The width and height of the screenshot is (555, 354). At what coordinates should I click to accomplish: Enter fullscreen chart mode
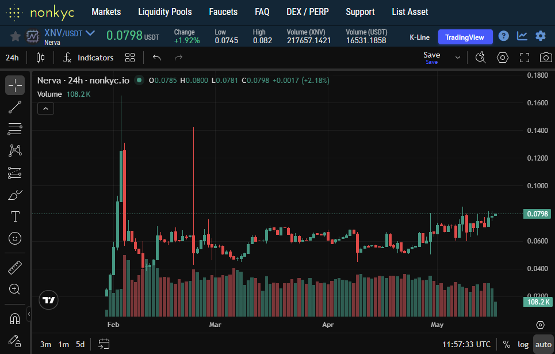pyautogui.click(x=524, y=58)
